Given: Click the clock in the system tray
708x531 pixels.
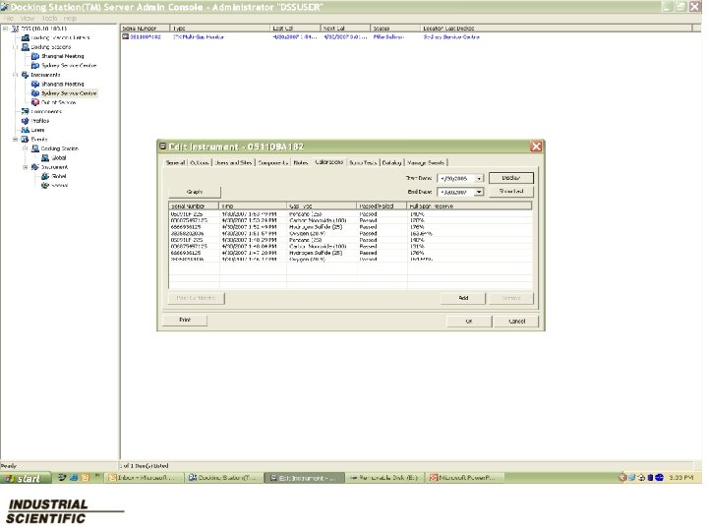Looking at the screenshot, I should pos(680,477).
